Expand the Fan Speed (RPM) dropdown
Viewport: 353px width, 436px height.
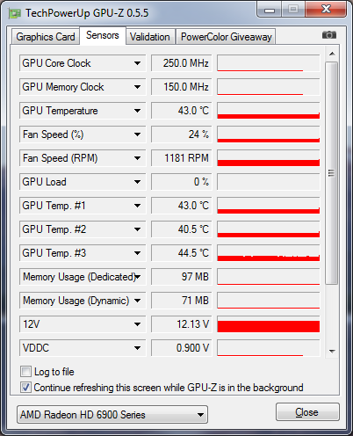(x=137, y=158)
